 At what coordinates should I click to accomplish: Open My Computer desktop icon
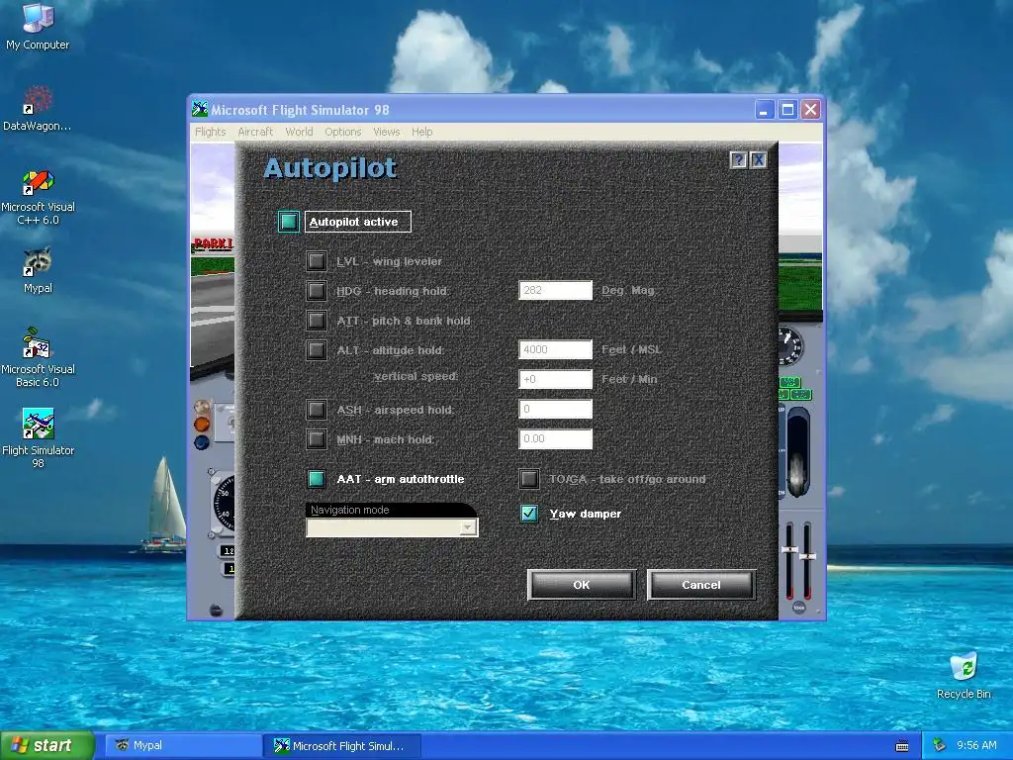click(38, 26)
